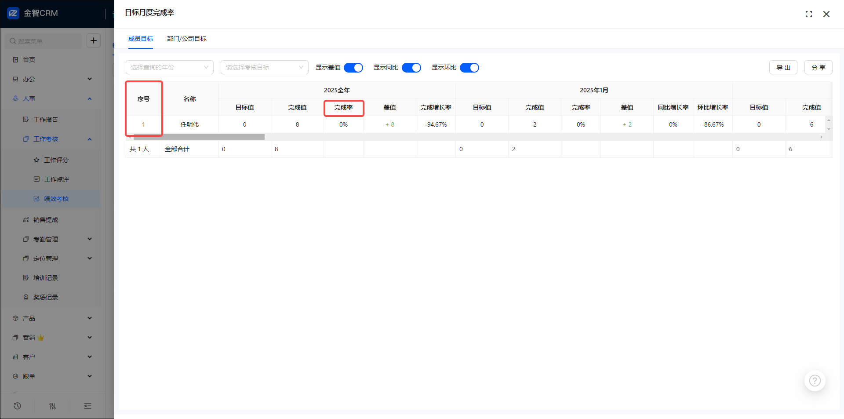Viewport: 844px width, 419px height.
Task: Open the 首页 home icon
Action: (15, 60)
